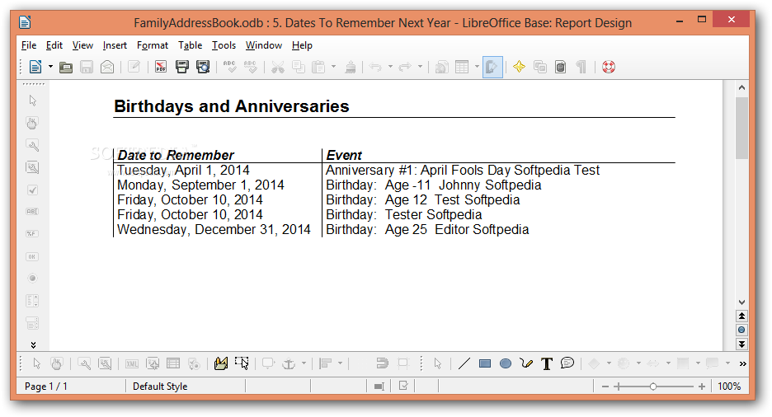Select the Text T tool
772x417 pixels.
(547, 363)
